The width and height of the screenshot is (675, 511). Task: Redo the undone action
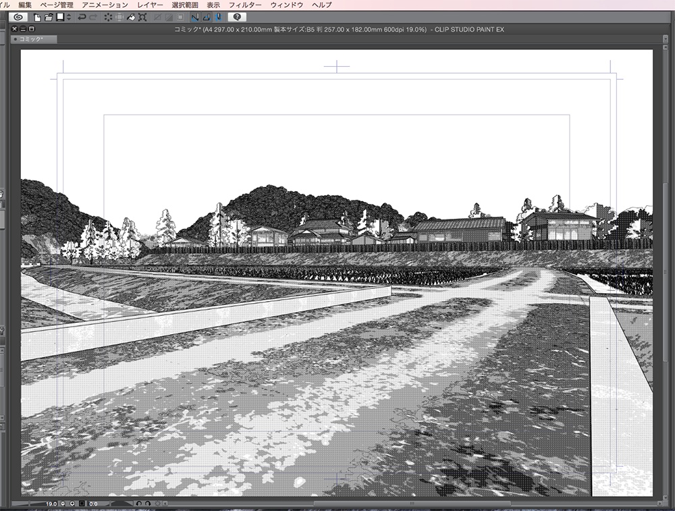coord(93,18)
